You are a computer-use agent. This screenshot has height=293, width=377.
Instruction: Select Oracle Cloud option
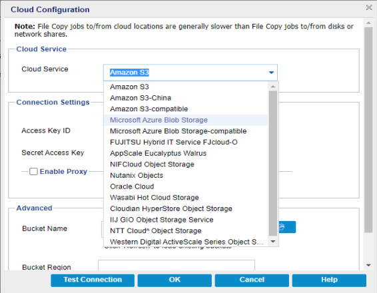tap(186, 186)
